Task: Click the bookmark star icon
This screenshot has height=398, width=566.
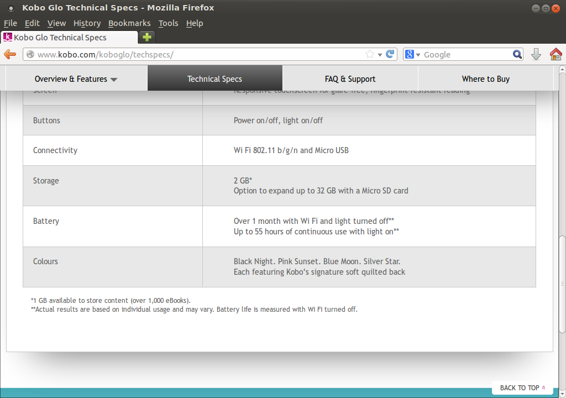Action: click(x=370, y=54)
